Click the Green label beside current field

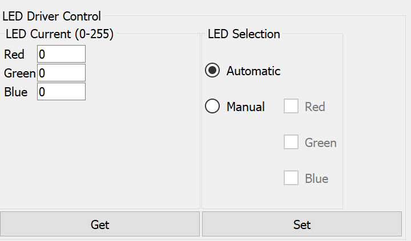pos(19,73)
